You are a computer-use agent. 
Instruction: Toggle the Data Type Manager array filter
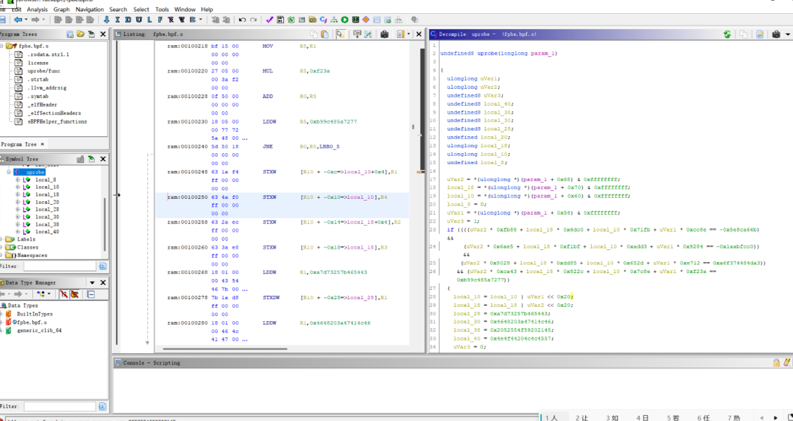[x=64, y=294]
